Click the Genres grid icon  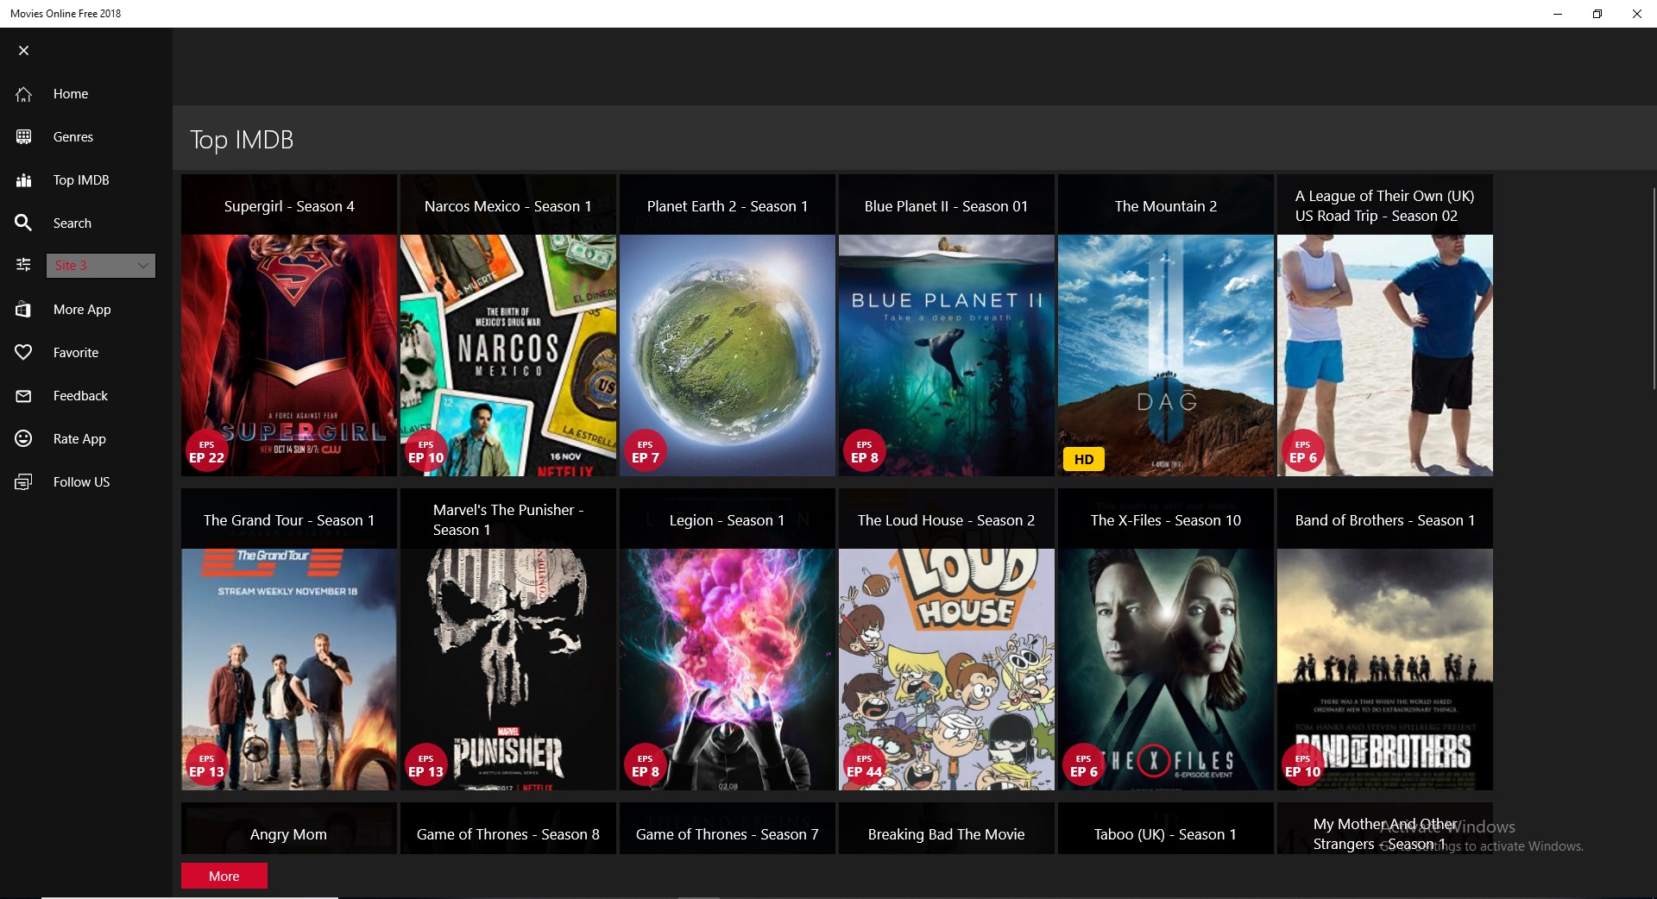coord(23,137)
